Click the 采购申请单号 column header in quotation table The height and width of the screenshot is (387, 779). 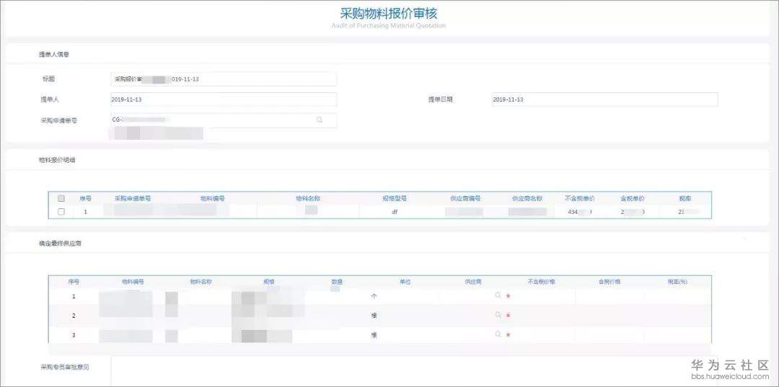133,198
